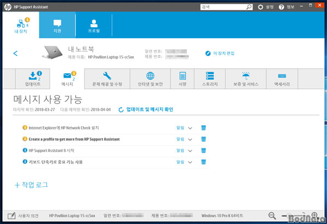Viewport: 327px width, 224px height.
Task: Click the 내 노트북 device name
Action: [81, 49]
